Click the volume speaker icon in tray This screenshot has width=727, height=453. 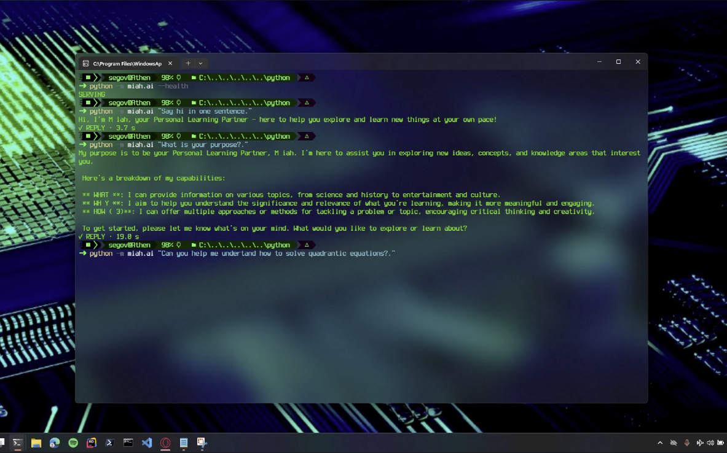710,443
